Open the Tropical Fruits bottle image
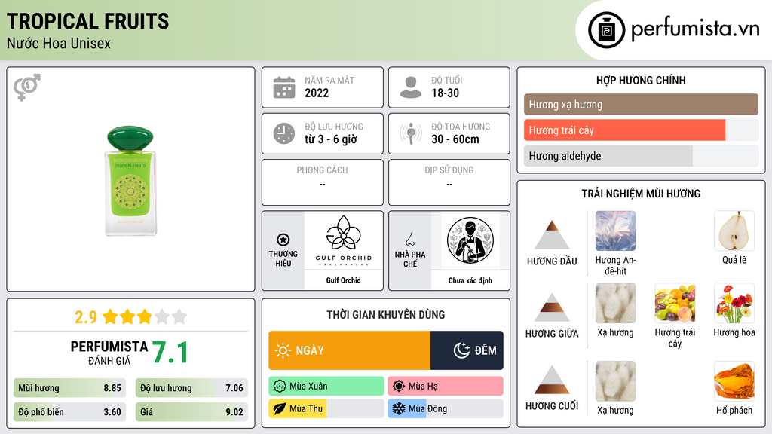 point(130,181)
